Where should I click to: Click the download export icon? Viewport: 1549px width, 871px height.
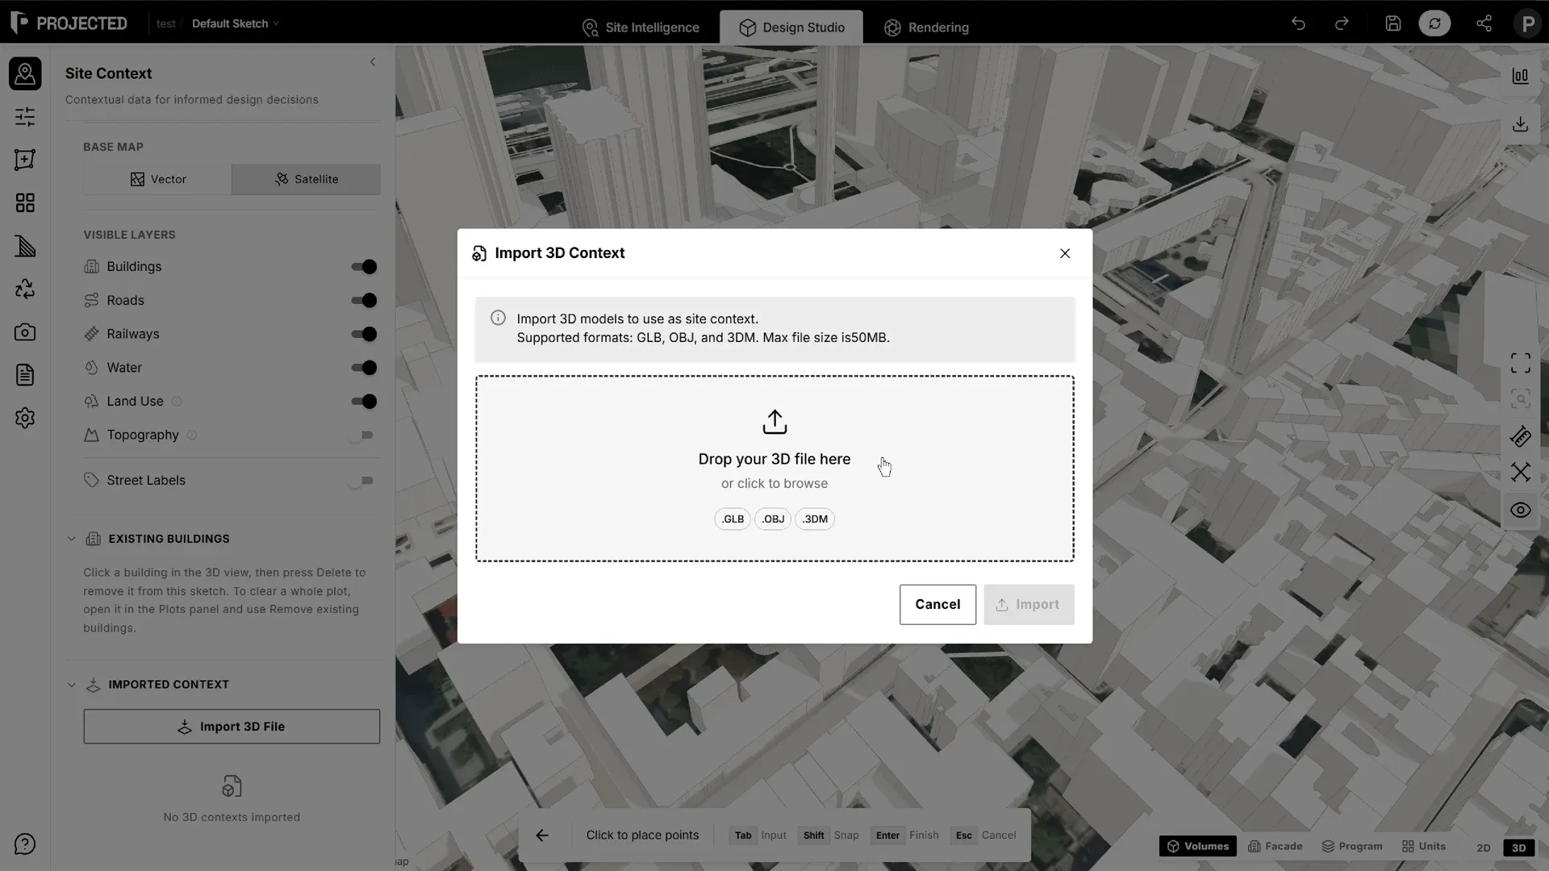tap(1521, 124)
